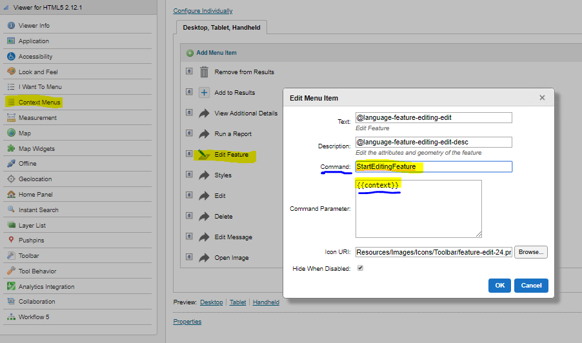Image resolution: width=582 pixels, height=343 pixels.
Task: Click the Map globe icon
Action: pos(11,133)
